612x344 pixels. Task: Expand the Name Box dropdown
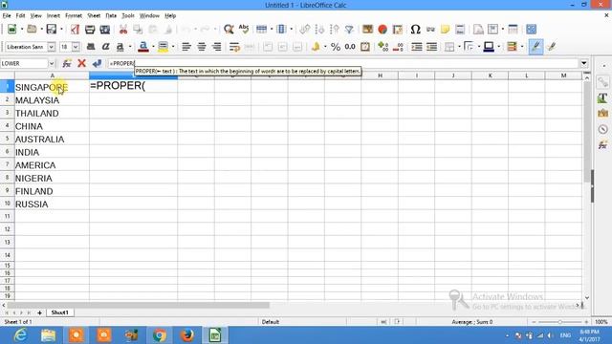[51, 63]
